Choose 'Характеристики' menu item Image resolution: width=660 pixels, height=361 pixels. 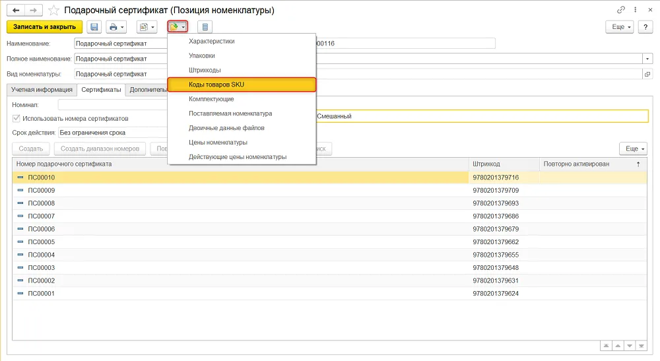tap(242, 41)
